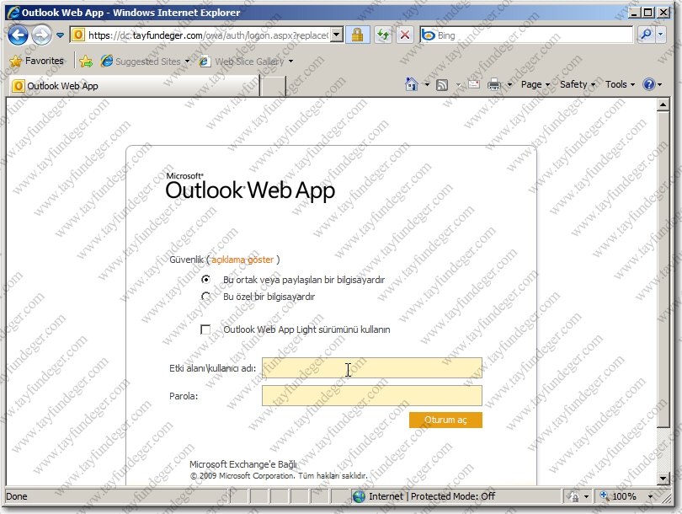This screenshot has width=682, height=514.
Task: Click the 'Done' status bar text
Action: pyautogui.click(x=17, y=496)
